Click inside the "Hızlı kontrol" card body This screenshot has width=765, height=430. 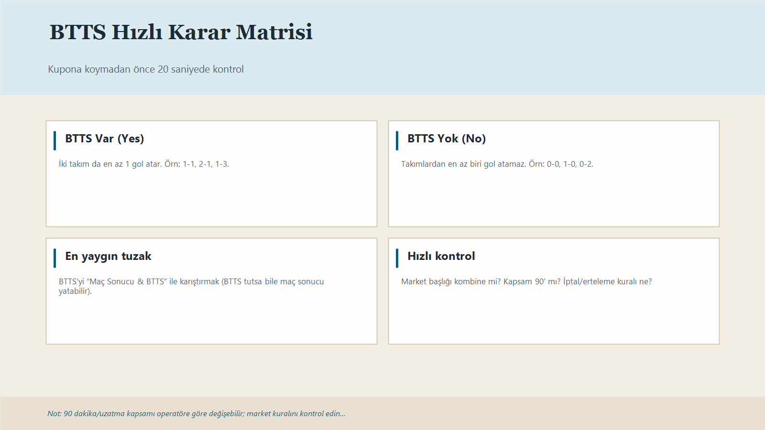(553, 320)
